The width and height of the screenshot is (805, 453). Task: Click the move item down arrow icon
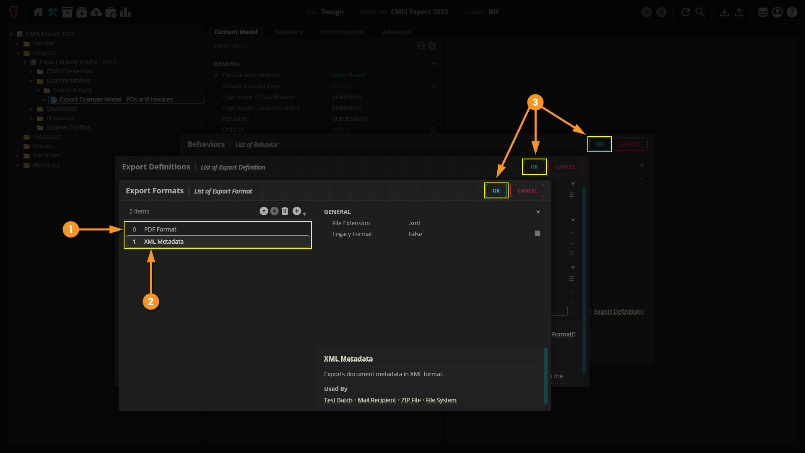[274, 211]
